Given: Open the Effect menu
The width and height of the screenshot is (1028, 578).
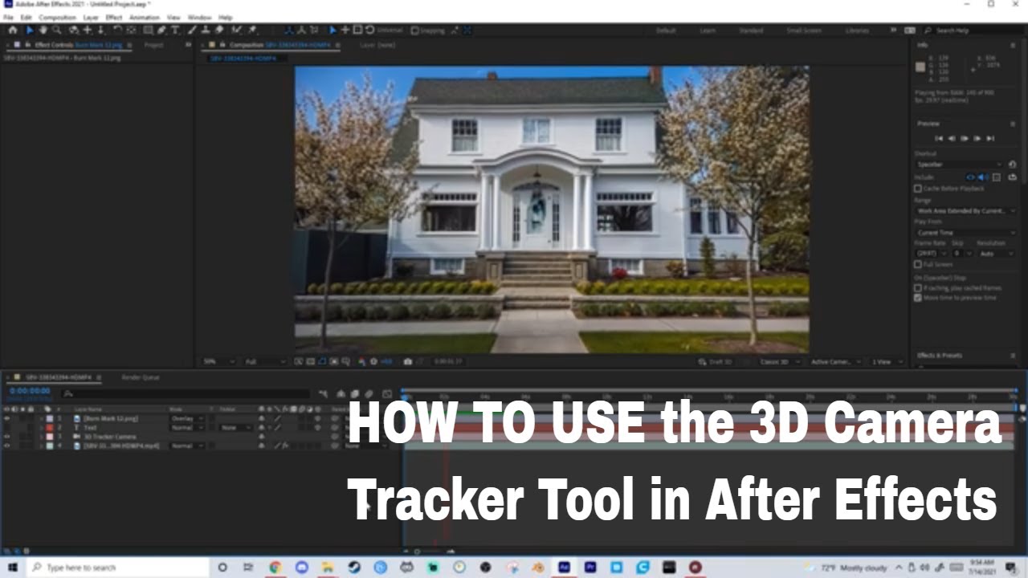Looking at the screenshot, I should [x=114, y=17].
